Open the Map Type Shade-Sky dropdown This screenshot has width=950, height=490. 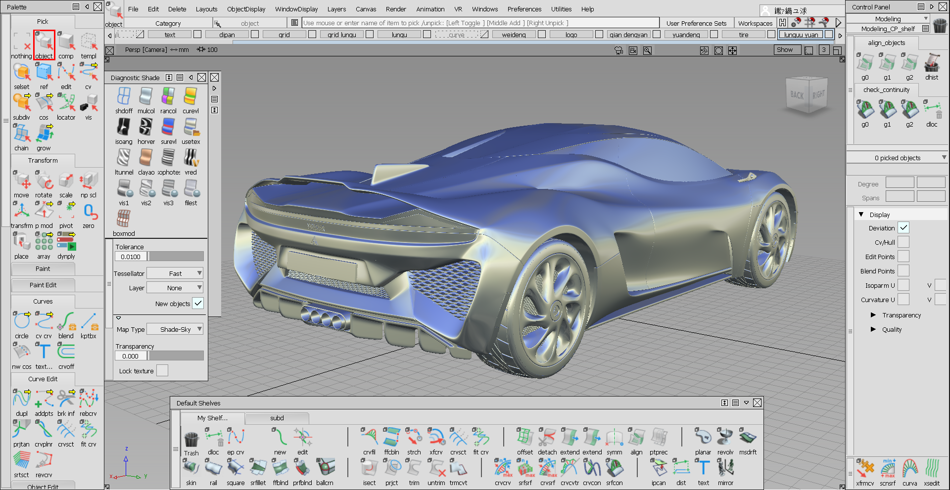pos(175,329)
